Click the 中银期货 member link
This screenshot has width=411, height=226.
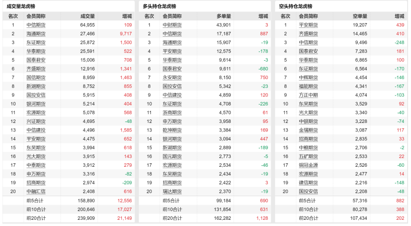pyautogui.click(x=308, y=121)
